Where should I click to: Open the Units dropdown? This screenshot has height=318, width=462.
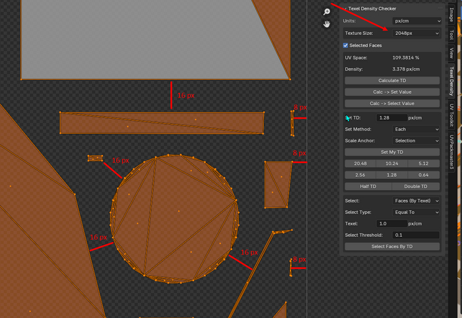click(416, 20)
